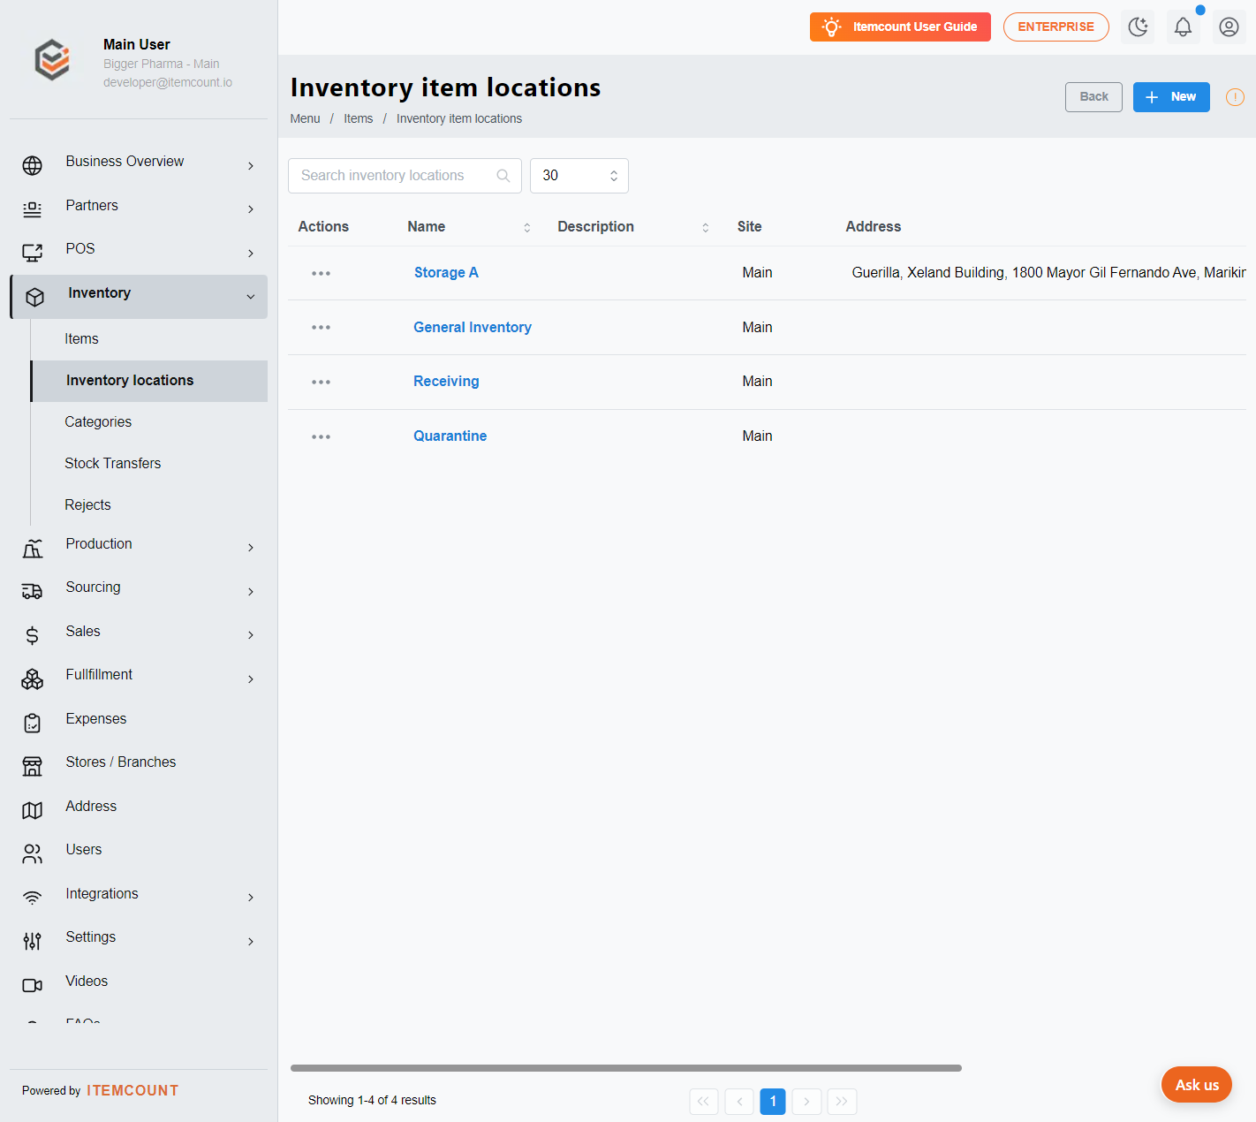Open the Storage A location link
Viewport: 1256px width, 1122px height.
[x=446, y=273]
